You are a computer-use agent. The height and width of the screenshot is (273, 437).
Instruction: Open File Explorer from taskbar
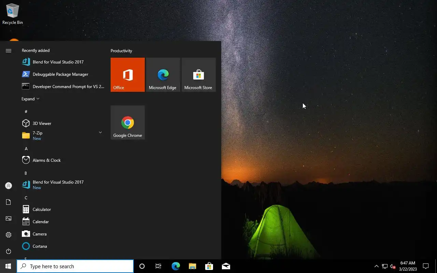(192, 266)
